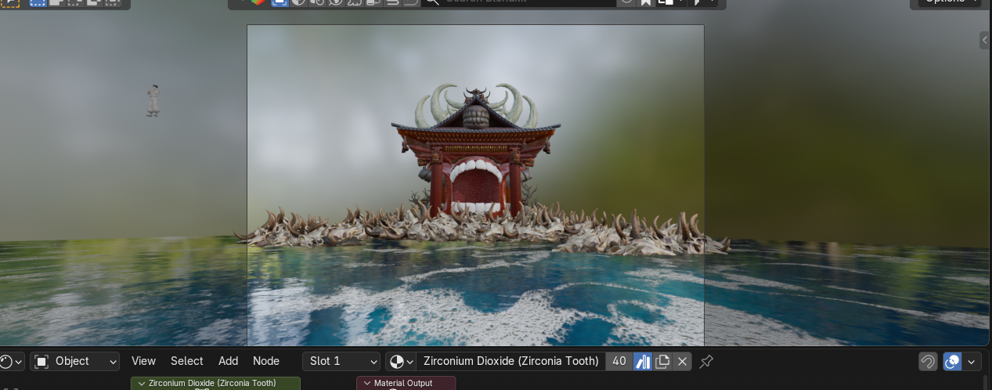Open the Select menu
This screenshot has width=992, height=390.
click(187, 361)
